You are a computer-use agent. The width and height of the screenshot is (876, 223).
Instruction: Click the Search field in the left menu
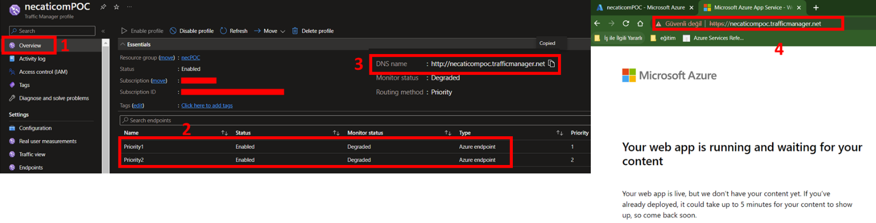pos(53,31)
